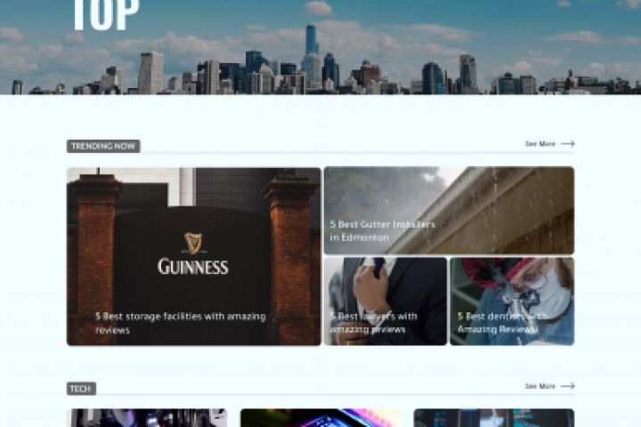Open the Tech thumbnail showing code on a screen
Viewport: 641px width, 427px height.
[494, 417]
